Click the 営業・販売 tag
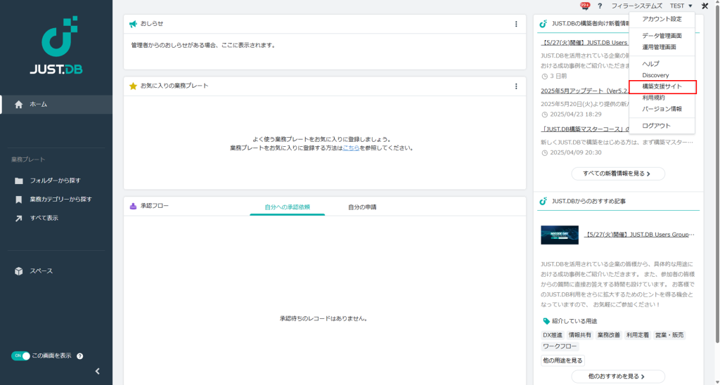Viewport: 720px width, 385px height. click(x=669, y=335)
